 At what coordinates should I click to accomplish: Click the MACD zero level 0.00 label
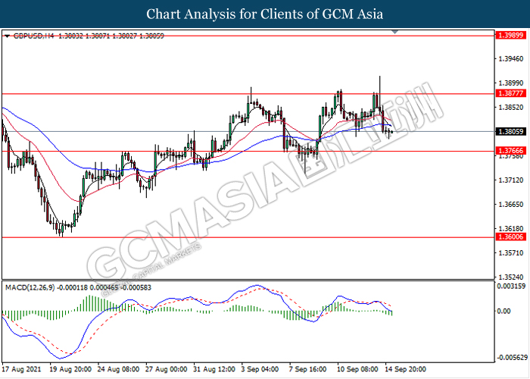(504, 311)
